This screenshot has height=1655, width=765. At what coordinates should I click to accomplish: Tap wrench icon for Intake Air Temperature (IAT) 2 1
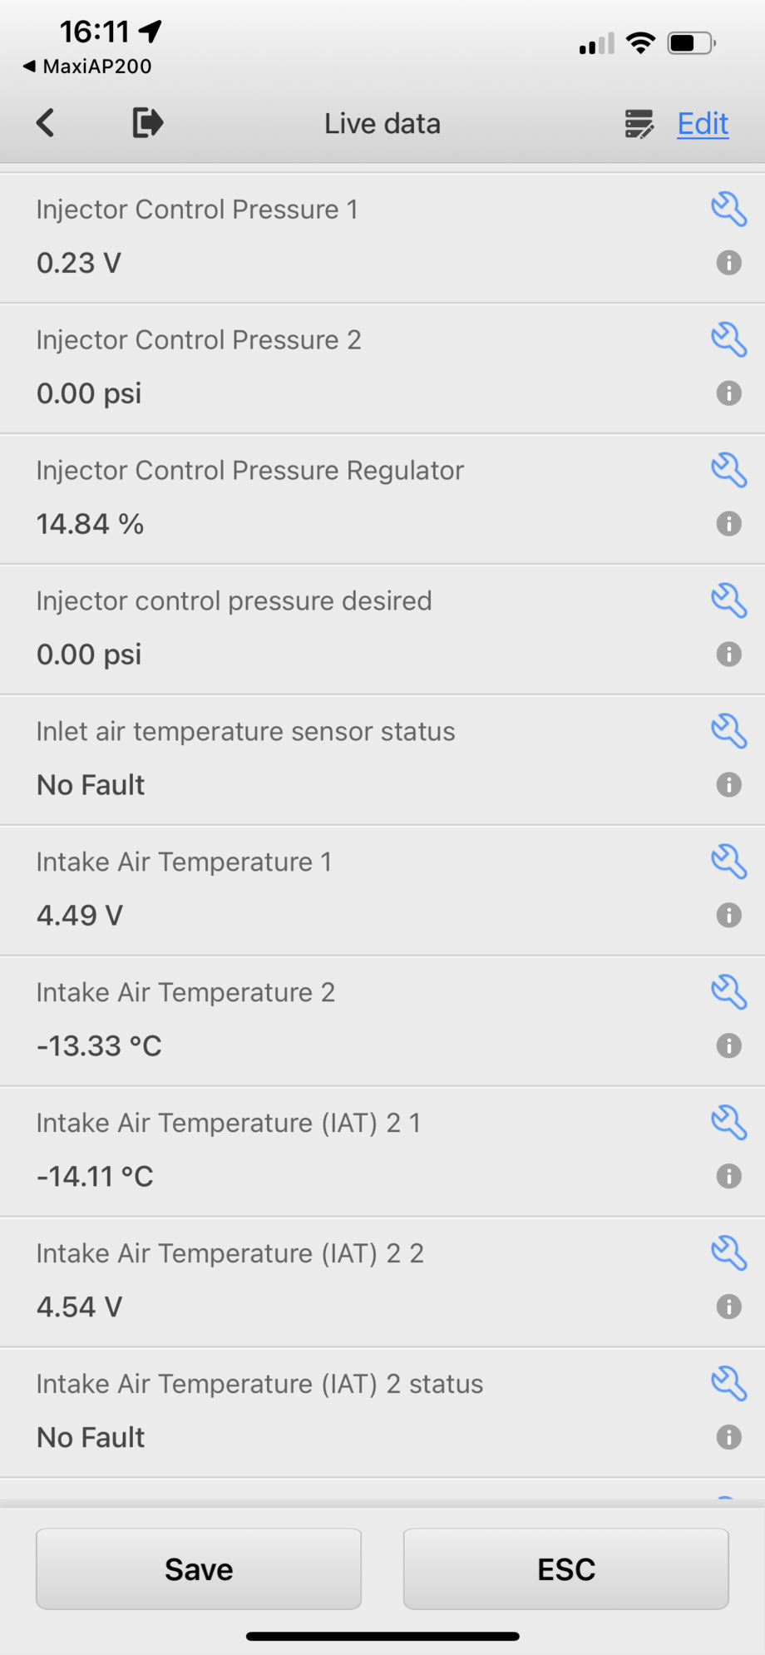(x=728, y=1124)
